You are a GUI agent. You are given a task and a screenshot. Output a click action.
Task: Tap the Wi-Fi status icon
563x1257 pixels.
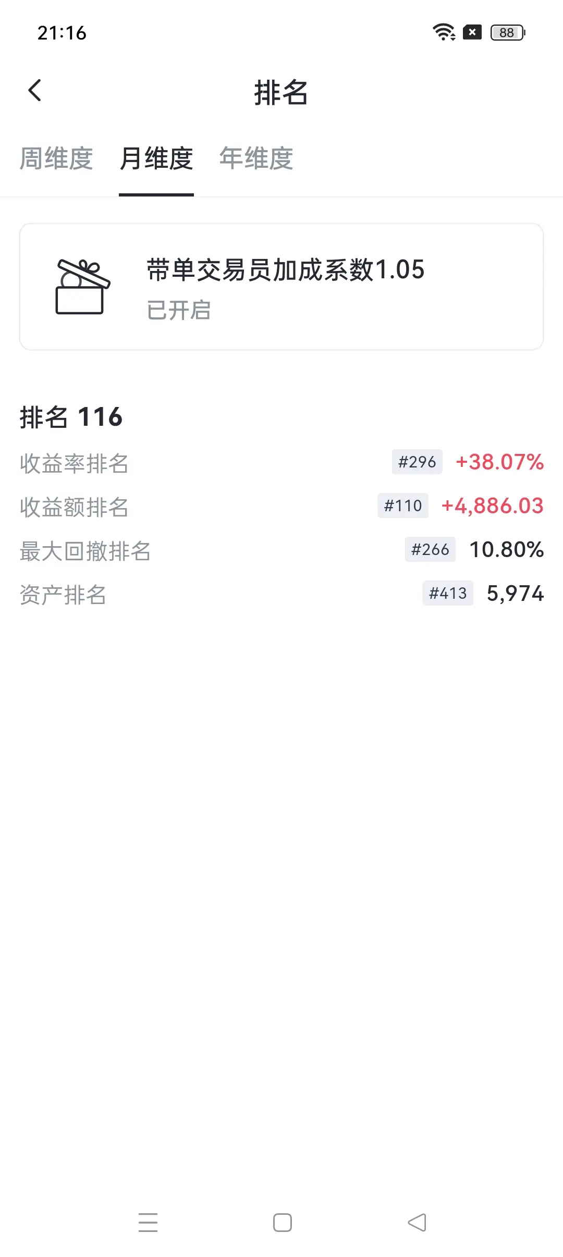pyautogui.click(x=444, y=32)
